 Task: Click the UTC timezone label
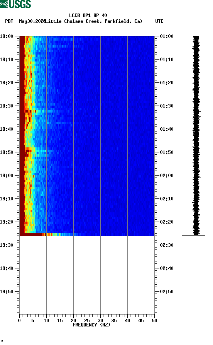click(x=159, y=21)
